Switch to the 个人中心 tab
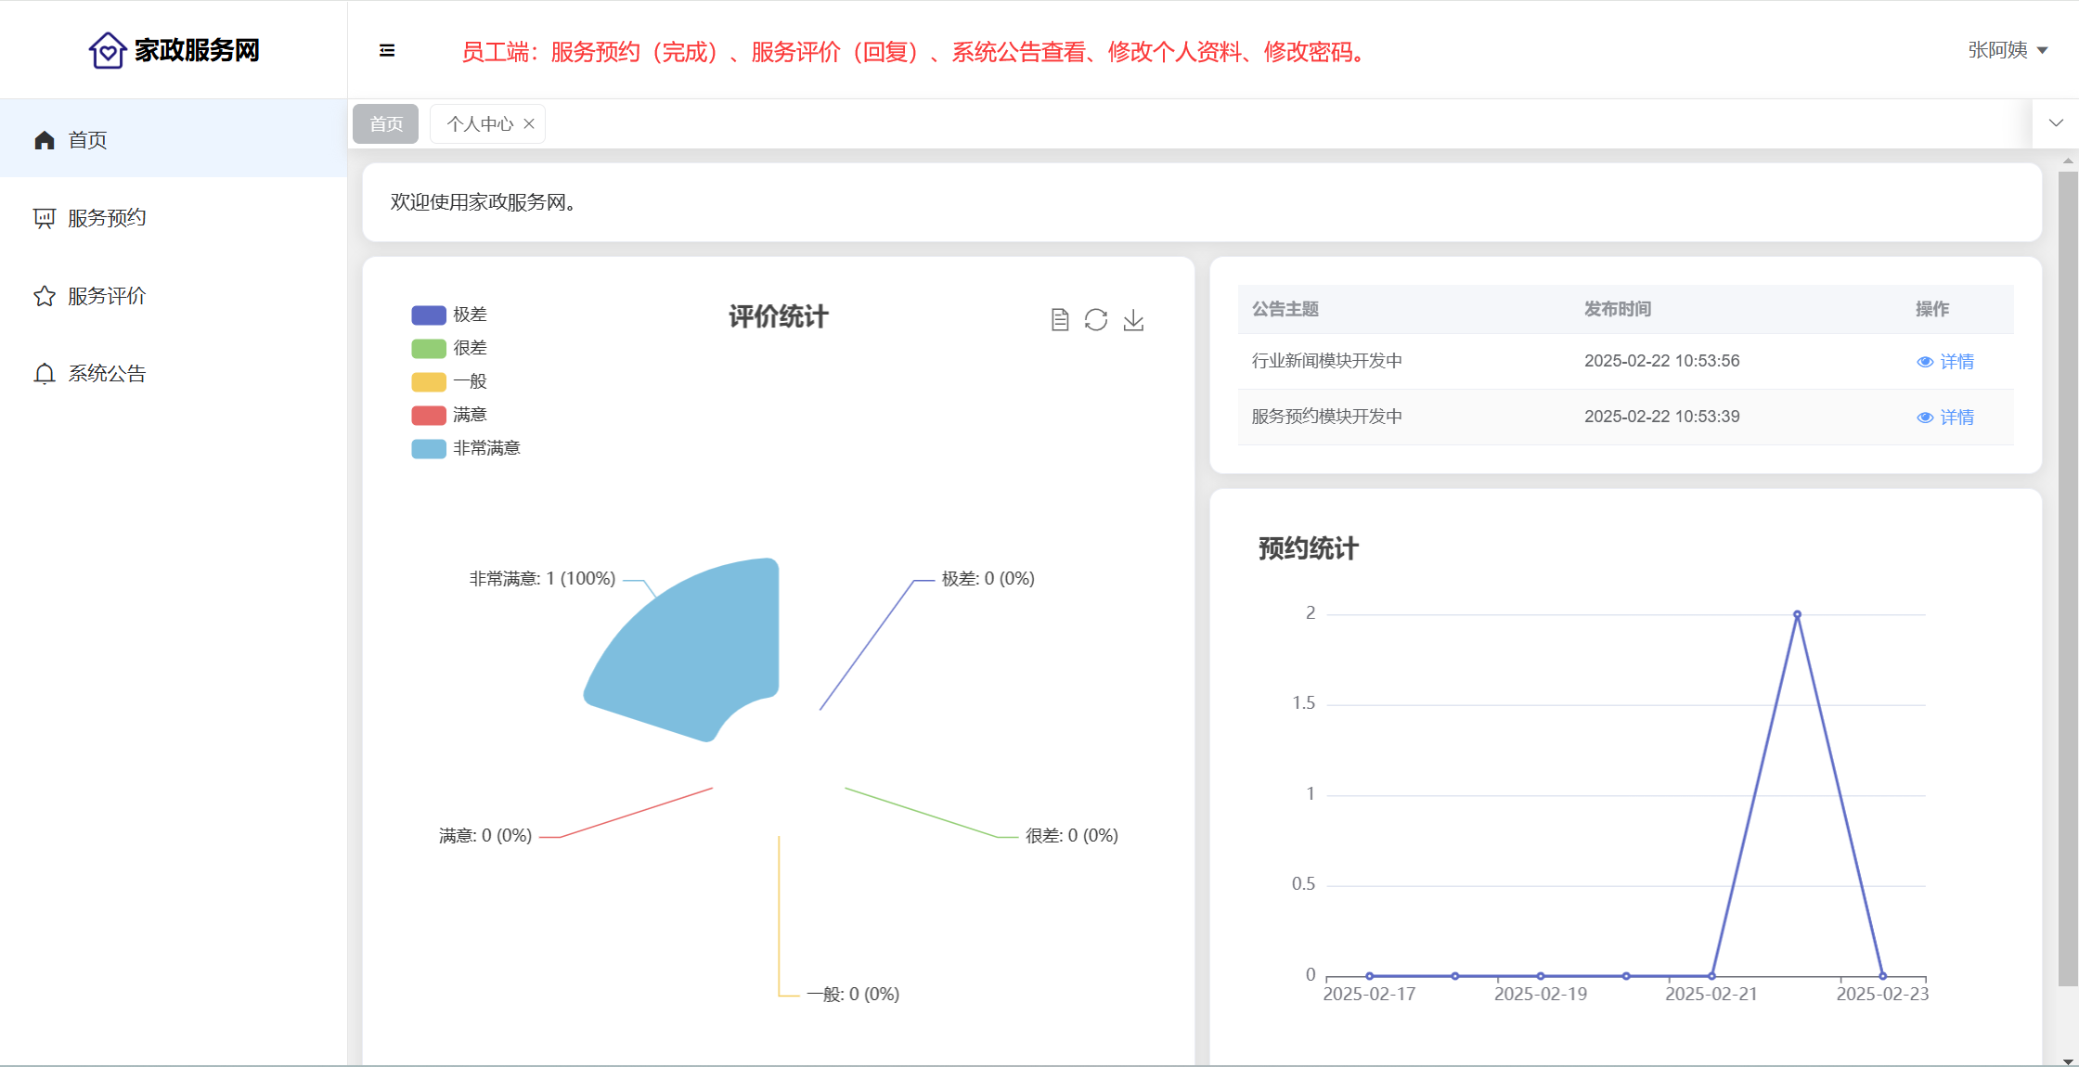The image size is (2079, 1067). click(x=479, y=124)
